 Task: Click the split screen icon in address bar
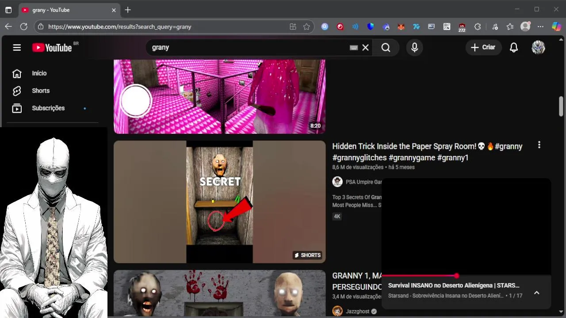293,26
